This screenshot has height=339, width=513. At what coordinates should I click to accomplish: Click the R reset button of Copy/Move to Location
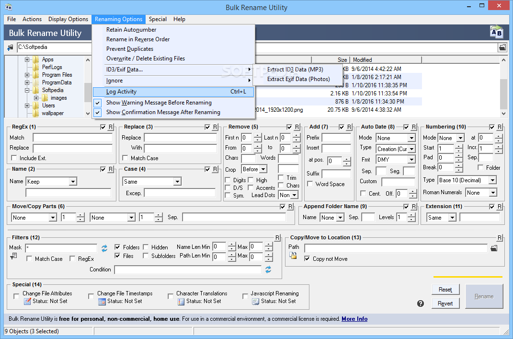(x=500, y=238)
